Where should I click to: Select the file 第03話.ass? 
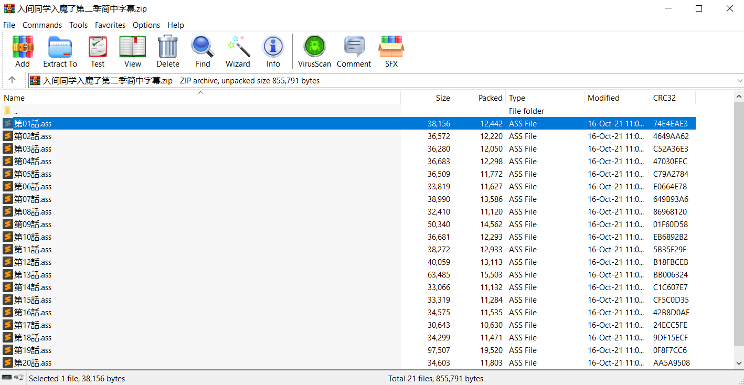pos(348,149)
